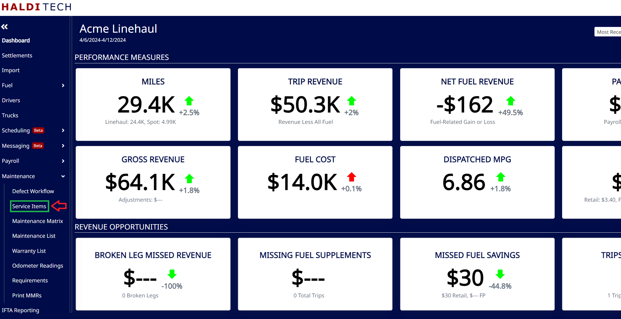The height and width of the screenshot is (319, 621).
Task: Click the Messaging Beta badge
Action: pos(38,146)
